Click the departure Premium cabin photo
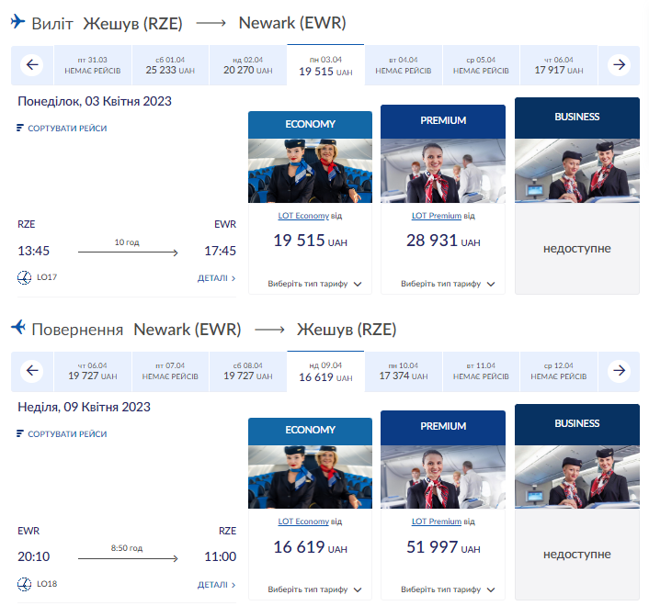 [x=442, y=170]
